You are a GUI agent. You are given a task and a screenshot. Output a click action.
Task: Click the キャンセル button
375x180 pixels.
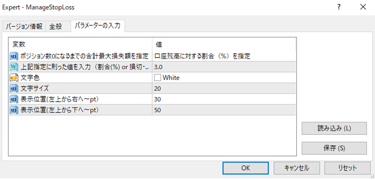point(297,168)
